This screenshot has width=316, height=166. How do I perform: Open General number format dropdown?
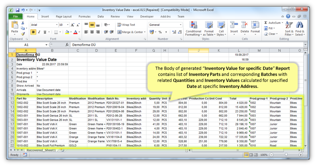(x=180, y=25)
